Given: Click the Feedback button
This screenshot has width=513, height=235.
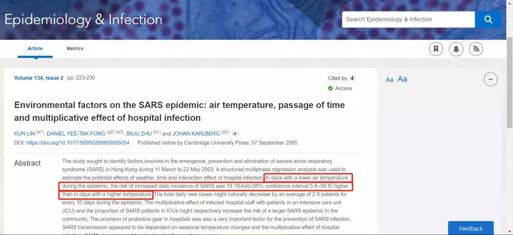Looking at the screenshot, I should click(x=470, y=228).
